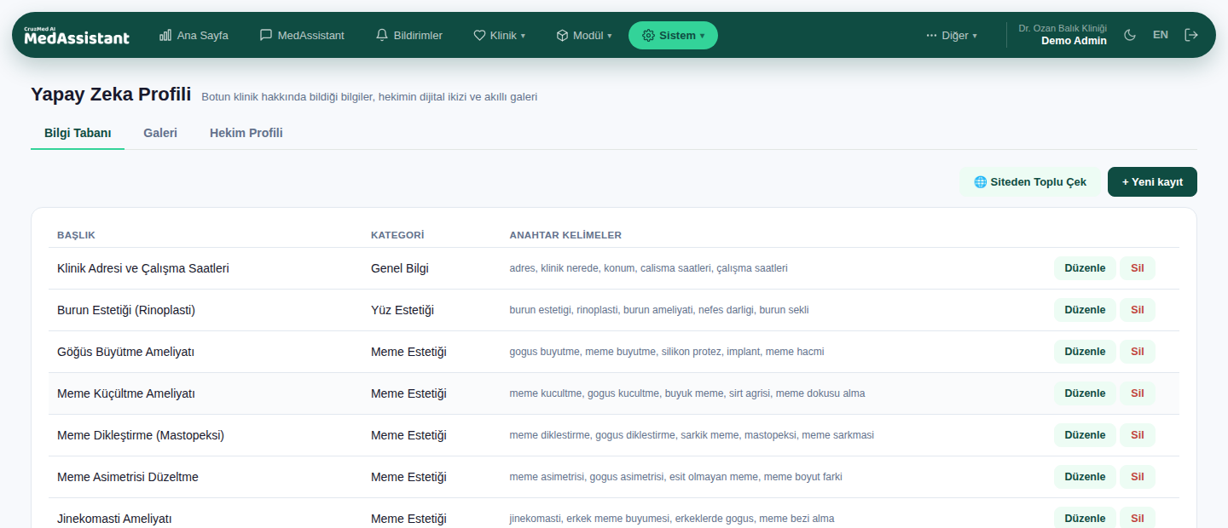Delete the Meme Asimetrisi Düzeltme entry

[1138, 477]
